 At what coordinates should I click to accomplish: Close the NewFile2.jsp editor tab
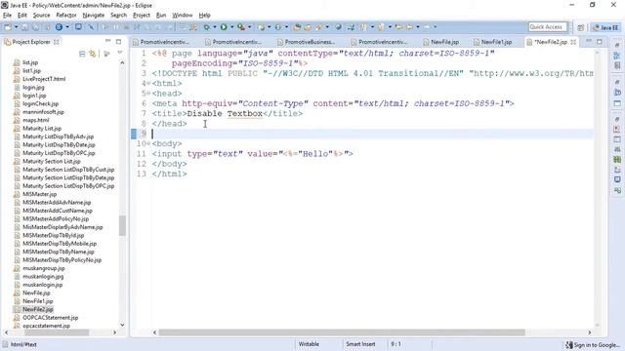(573, 42)
